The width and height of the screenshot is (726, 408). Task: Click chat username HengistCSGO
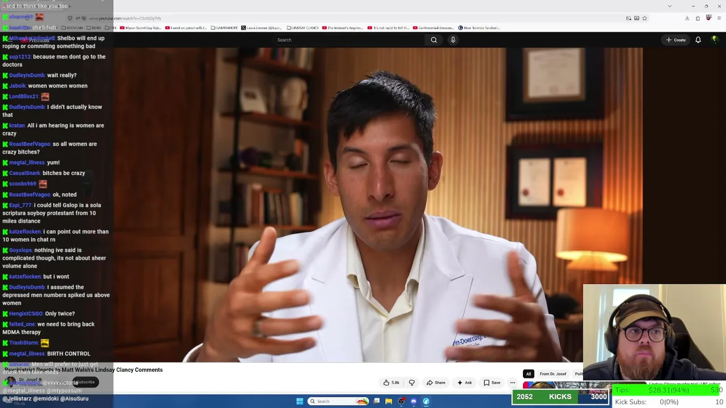[26, 314]
